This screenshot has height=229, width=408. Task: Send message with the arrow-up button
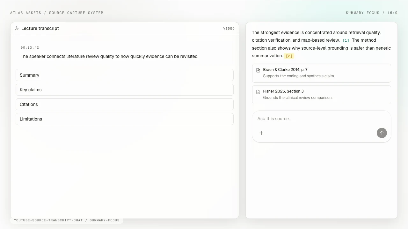click(x=382, y=133)
